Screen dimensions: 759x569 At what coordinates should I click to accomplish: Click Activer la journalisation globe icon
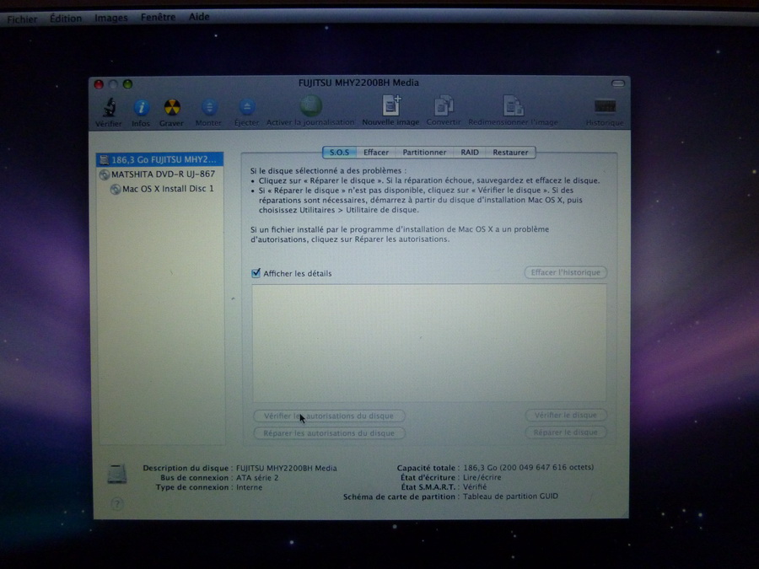tap(310, 106)
